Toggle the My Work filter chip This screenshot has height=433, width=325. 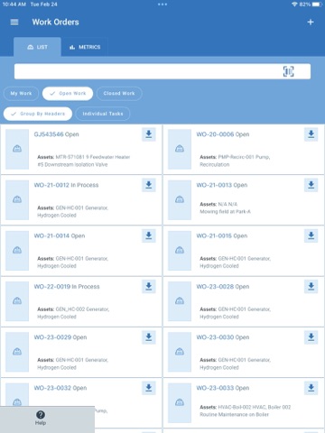point(21,94)
